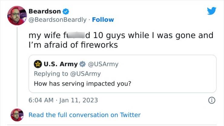Read the full conversation on Twitter

84,115
